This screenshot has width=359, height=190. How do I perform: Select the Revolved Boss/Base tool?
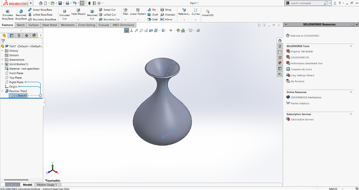pyautogui.click(x=21, y=15)
